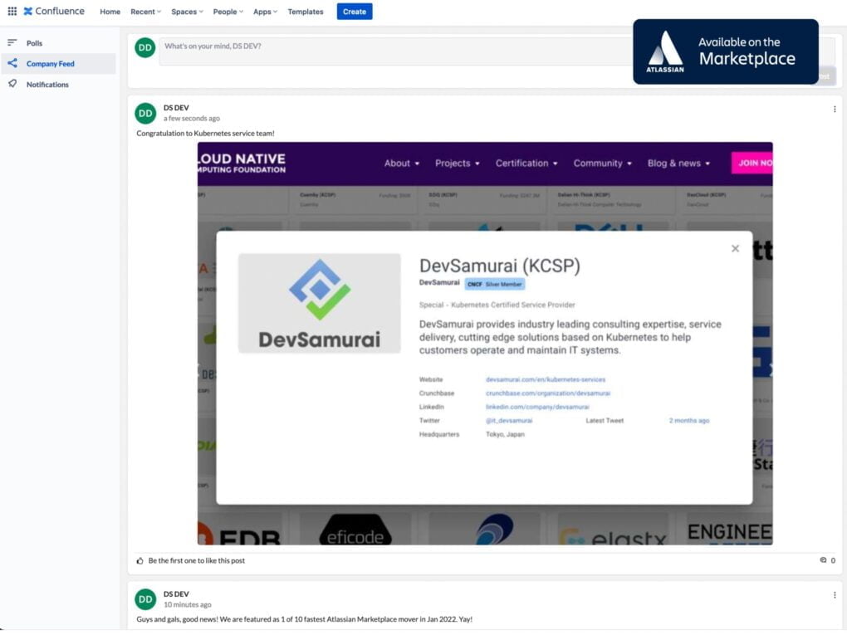Open comments on the Kubernetes post
Image resolution: width=847 pixels, height=635 pixels.
point(828,560)
